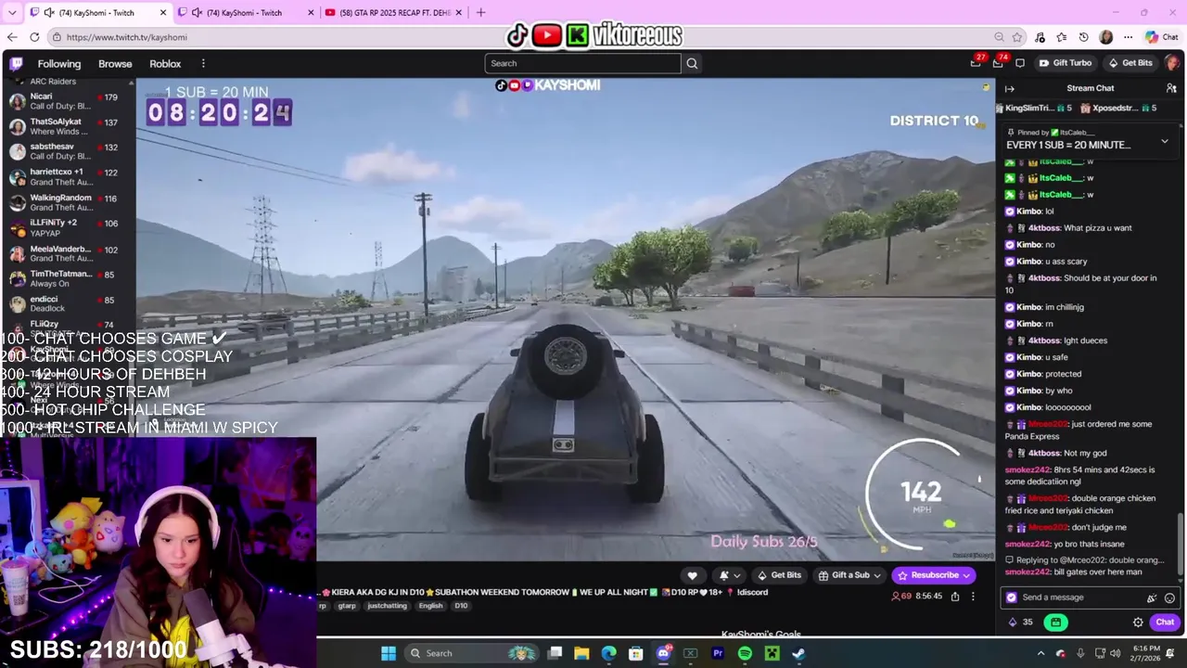Viewport: 1187px width, 668px height.
Task: Open the browser tab search dropdown
Action: pos(12,13)
